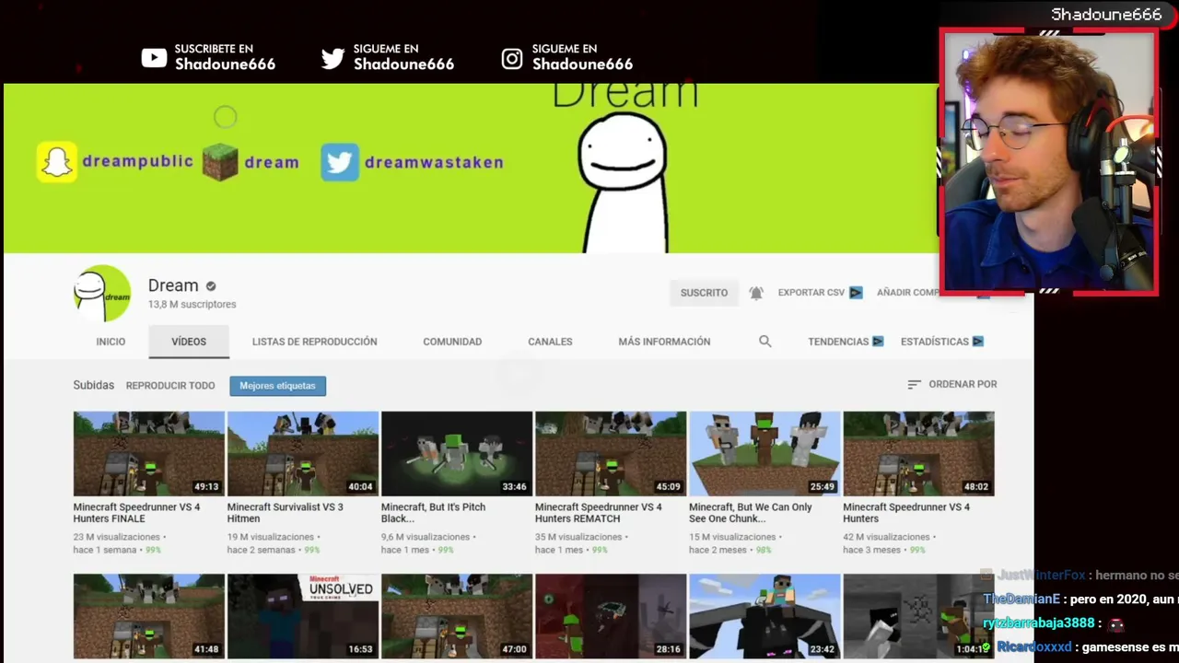Open the Minecraft UNSOLVED 16:53 thumbnail
Screen dimensions: 1179x663
[x=303, y=616]
